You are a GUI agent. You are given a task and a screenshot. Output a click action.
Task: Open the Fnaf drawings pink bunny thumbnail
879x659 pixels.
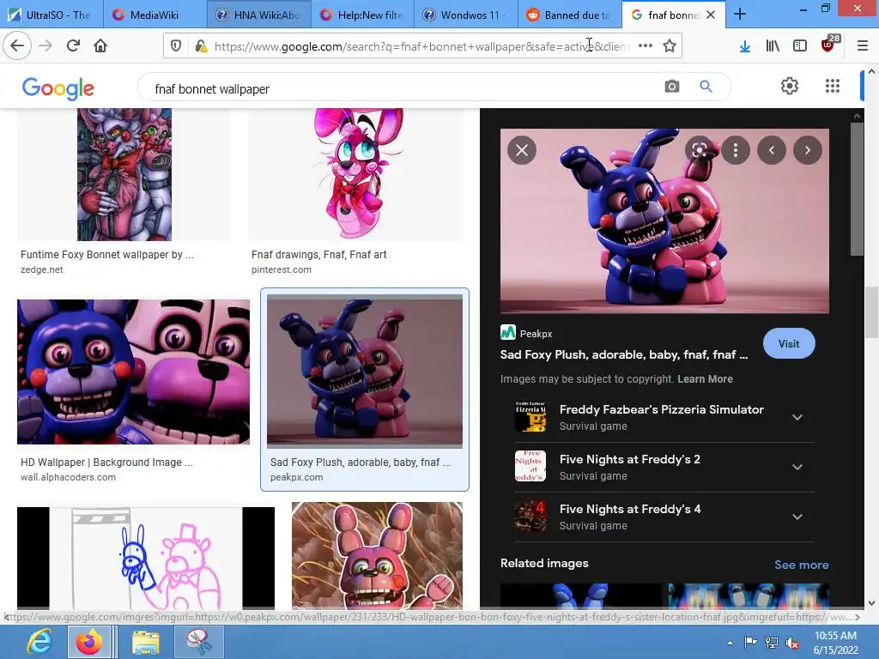[x=356, y=175]
